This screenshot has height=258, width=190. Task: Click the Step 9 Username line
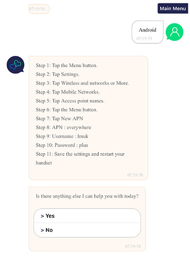(x=62, y=136)
